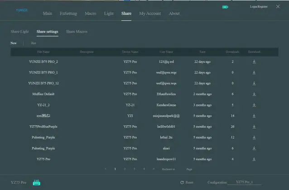Open the FnSetting tab
Image resolution: width=289 pixels, height=190 pixels.
click(68, 14)
